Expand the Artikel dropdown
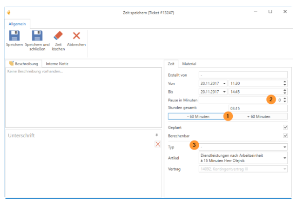Image resolution: width=302 pixels, height=210 pixels. 284,158
